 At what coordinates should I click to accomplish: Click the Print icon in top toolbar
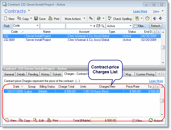click(50, 19)
